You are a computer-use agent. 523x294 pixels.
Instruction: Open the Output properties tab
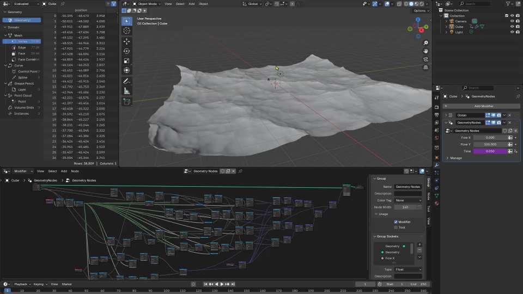pos(436,115)
